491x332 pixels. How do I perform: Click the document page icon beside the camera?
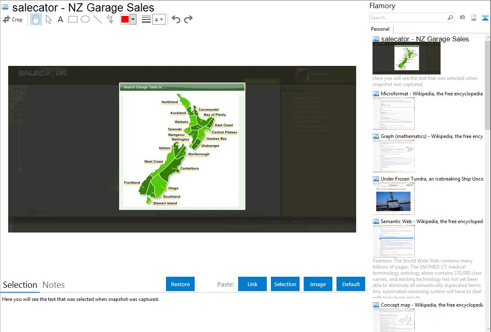pyautogui.click(x=474, y=18)
